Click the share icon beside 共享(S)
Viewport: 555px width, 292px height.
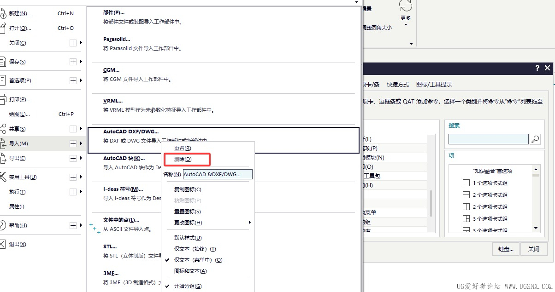pyautogui.click(x=3, y=129)
